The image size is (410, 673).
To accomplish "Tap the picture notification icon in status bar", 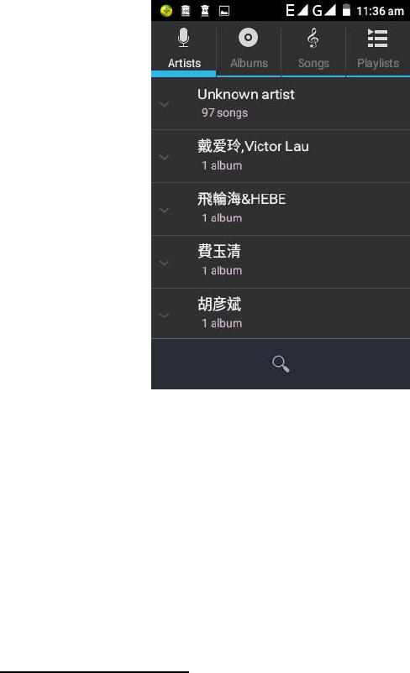I will pyautogui.click(x=224, y=11).
